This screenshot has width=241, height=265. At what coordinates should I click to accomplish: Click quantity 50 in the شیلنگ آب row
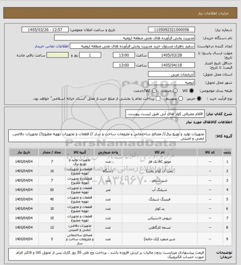click(x=52, y=190)
